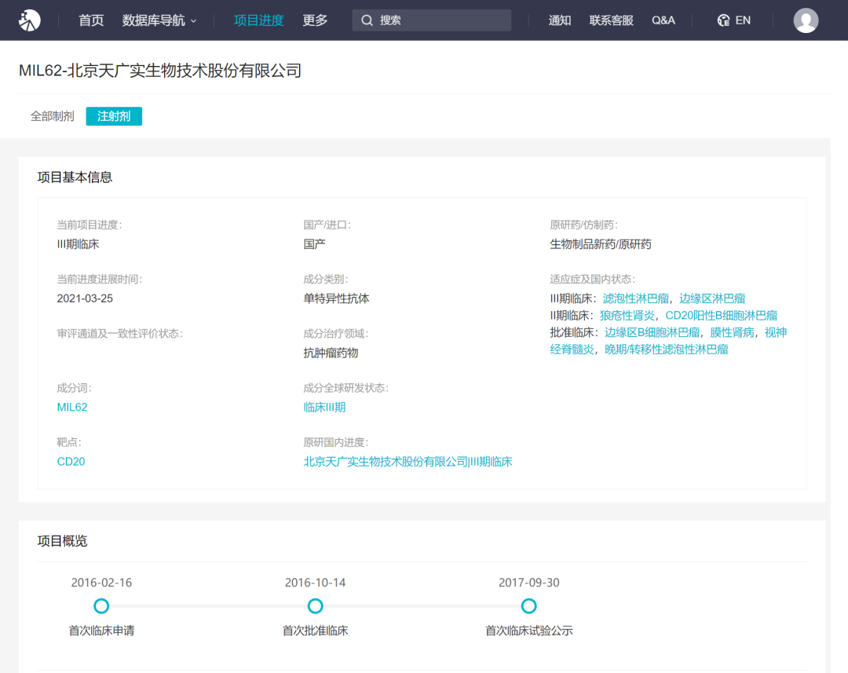Open the 晚期/转移性滤泡性淋巴瘤 link
This screenshot has width=848, height=673.
pos(667,349)
